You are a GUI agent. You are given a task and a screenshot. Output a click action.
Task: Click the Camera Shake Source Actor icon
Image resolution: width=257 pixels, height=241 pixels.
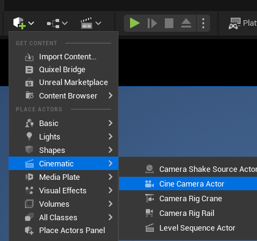point(150,169)
